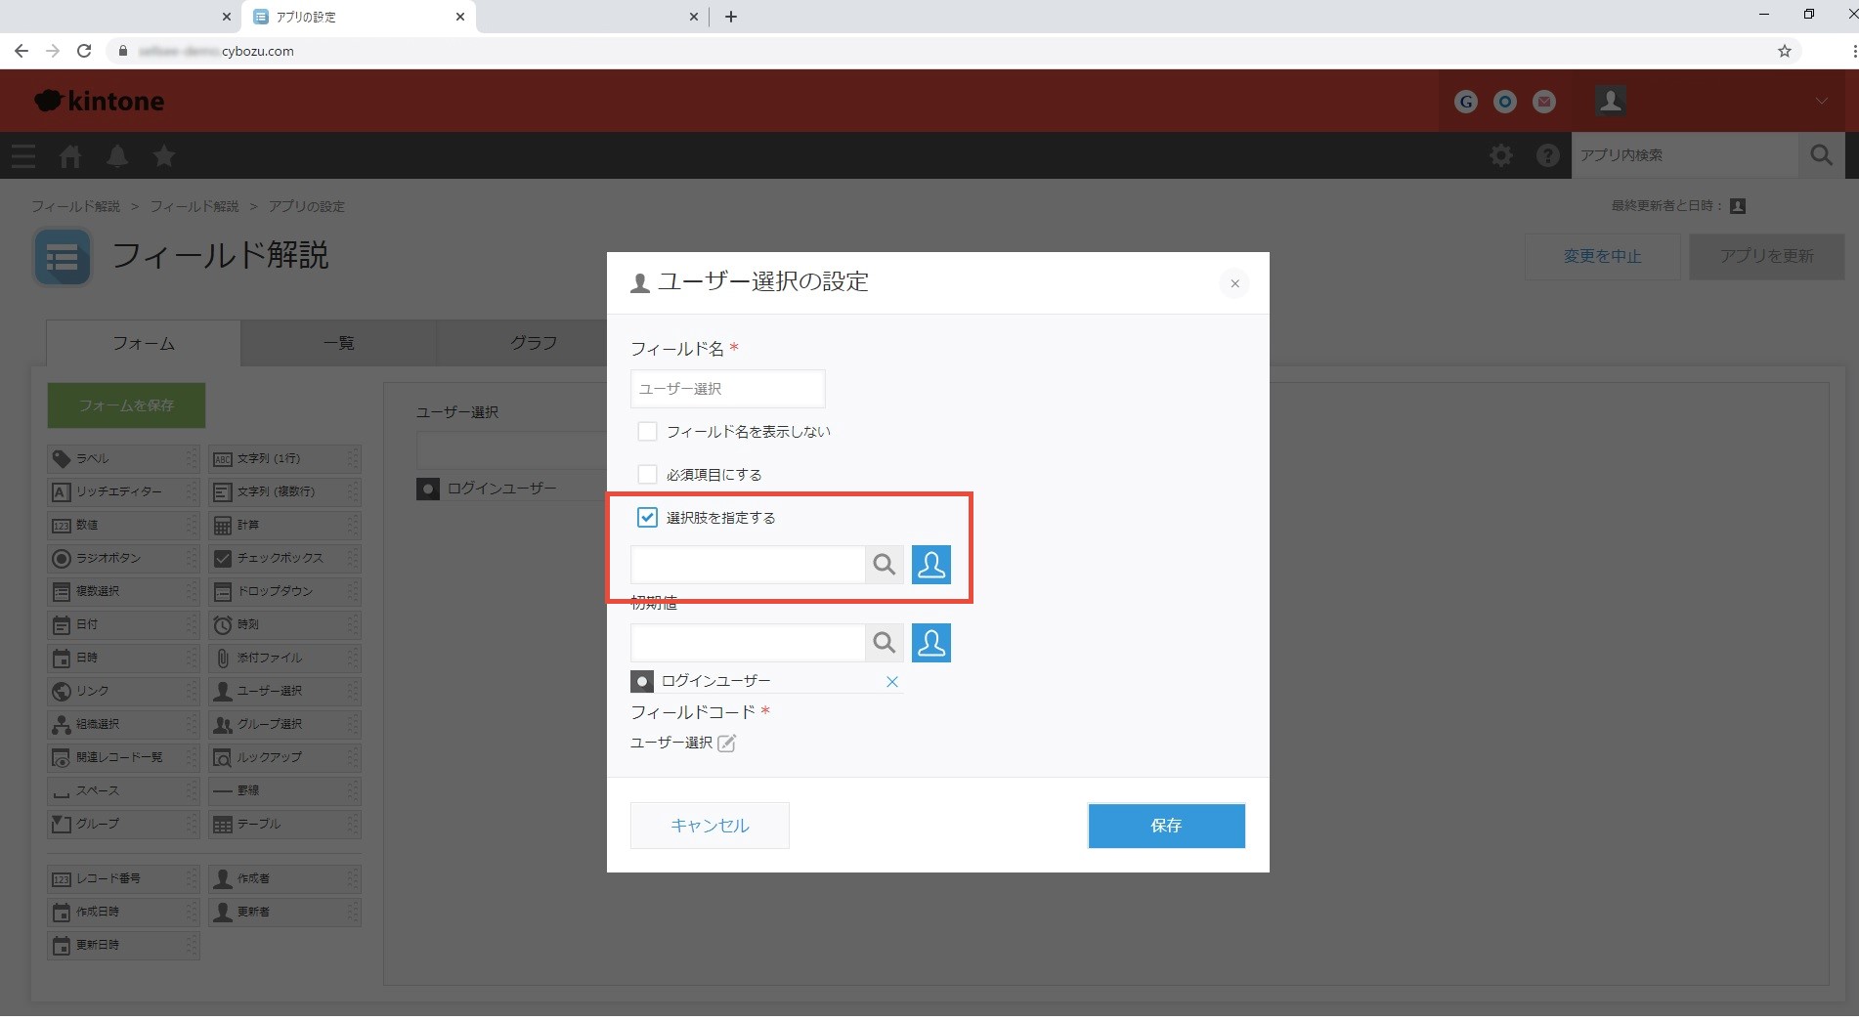Select the ドロップダウン field in the palette
The image size is (1859, 1021).
coord(284,592)
